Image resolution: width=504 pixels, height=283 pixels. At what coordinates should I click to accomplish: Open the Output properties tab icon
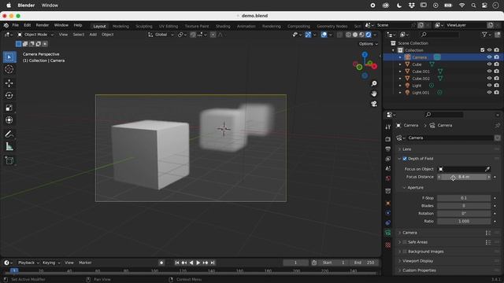pyautogui.click(x=388, y=149)
